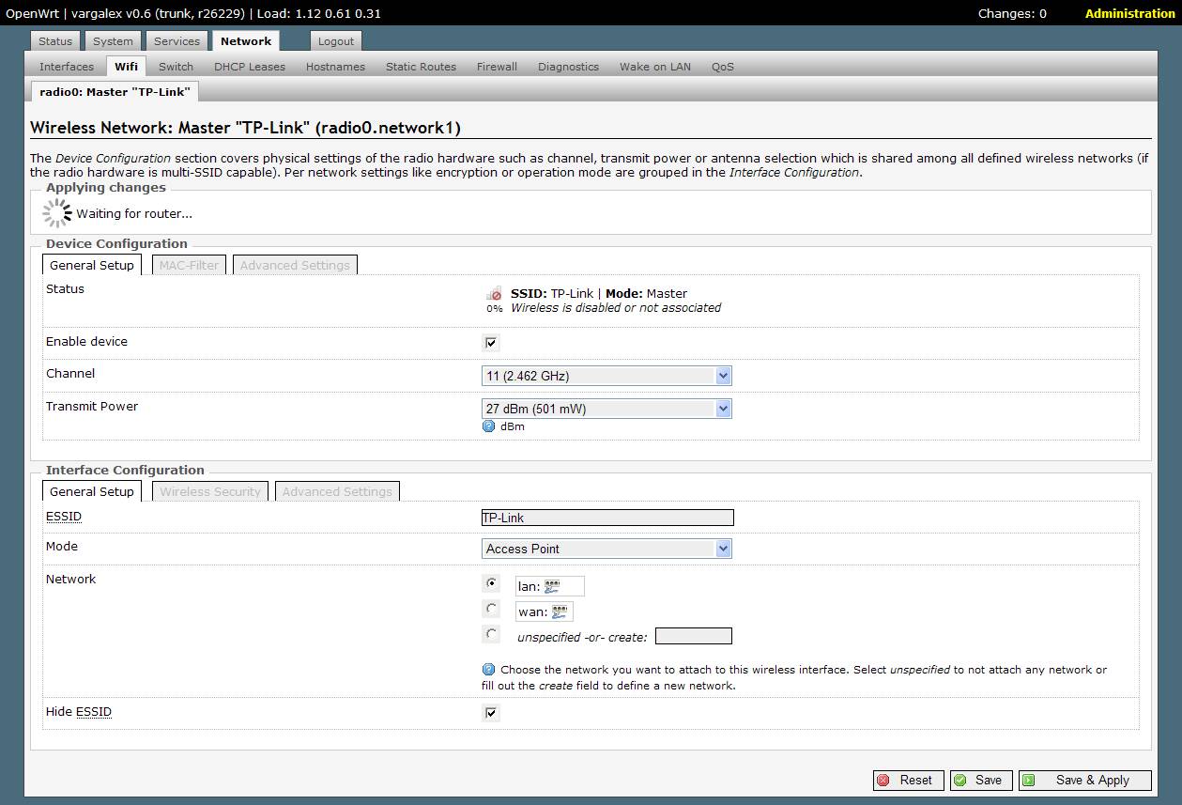Screen dimensions: 1182x805
Task: Open the Status main tab
Action: point(55,41)
